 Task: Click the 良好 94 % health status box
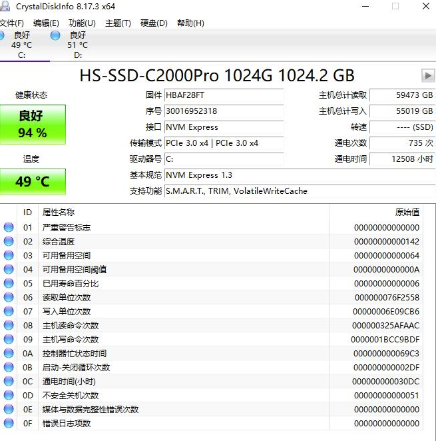pyautogui.click(x=33, y=125)
